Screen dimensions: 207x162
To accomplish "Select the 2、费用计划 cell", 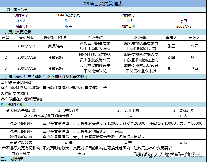I will click(x=128, y=110).
